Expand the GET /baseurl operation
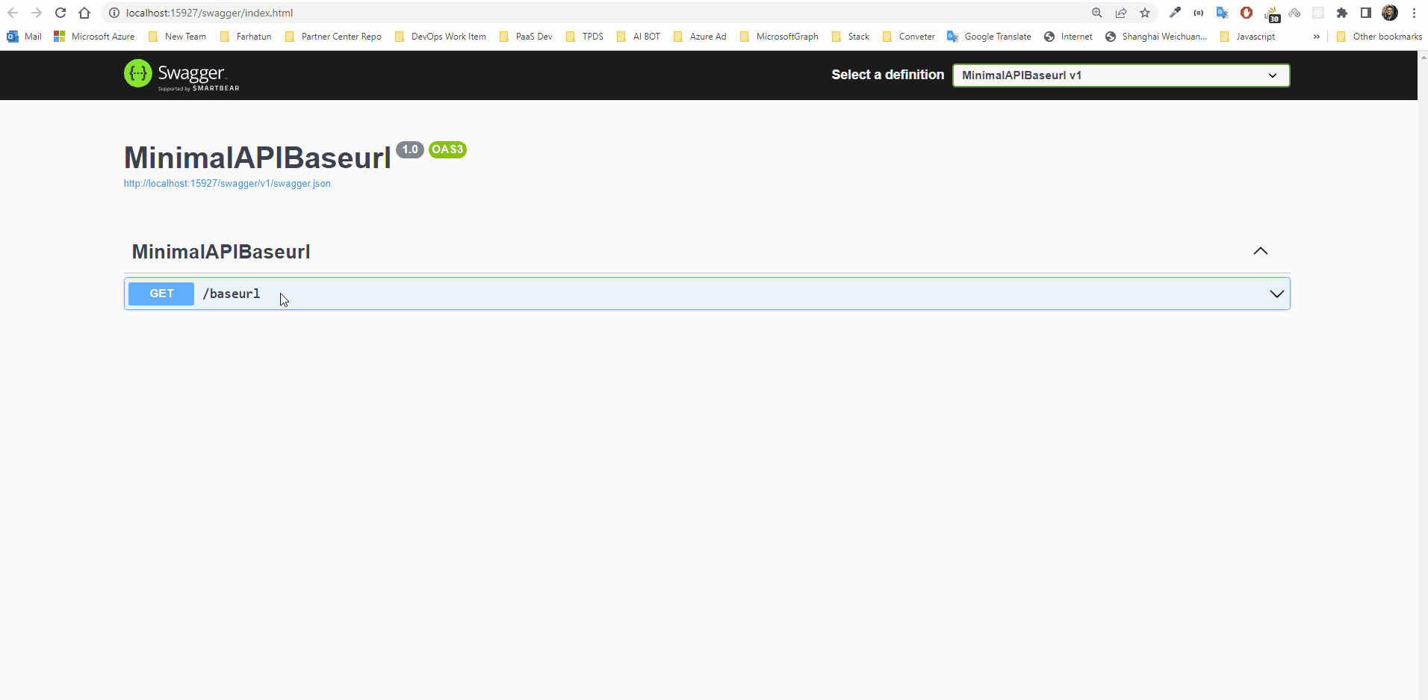 1278,294
